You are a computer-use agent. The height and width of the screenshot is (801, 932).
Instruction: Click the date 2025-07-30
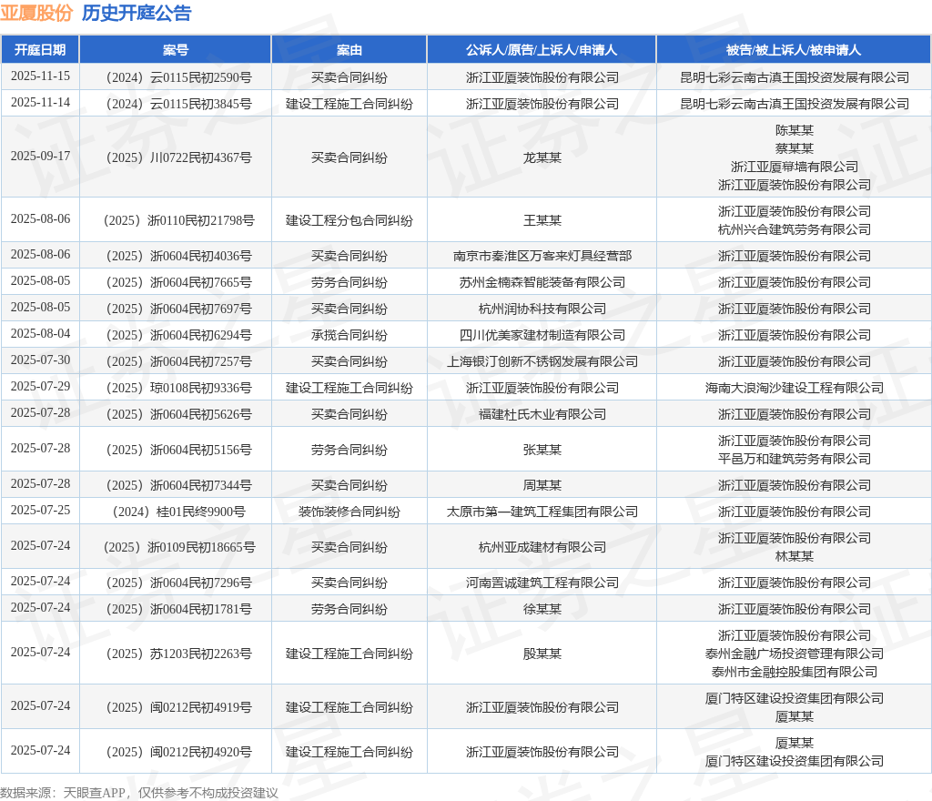click(x=40, y=360)
